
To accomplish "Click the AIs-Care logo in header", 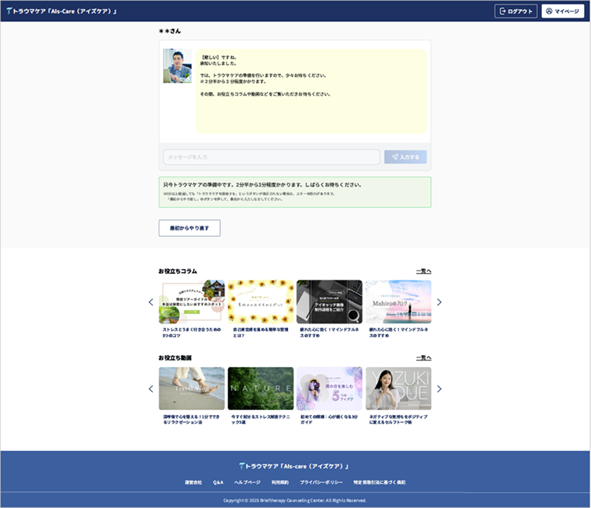I will 62,11.
